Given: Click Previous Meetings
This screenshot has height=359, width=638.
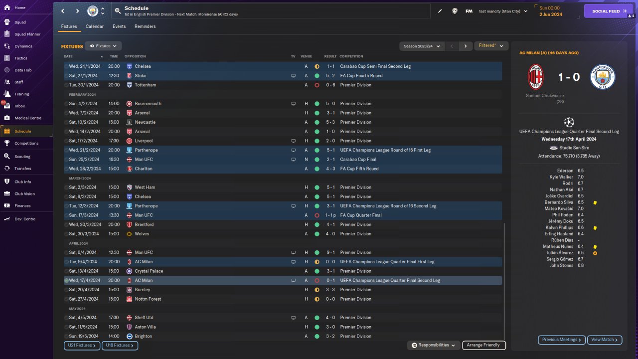Looking at the screenshot, I should (562, 340).
